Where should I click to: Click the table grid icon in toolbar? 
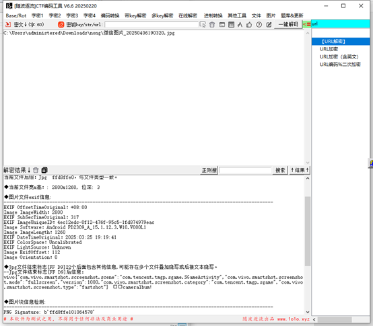231,25
